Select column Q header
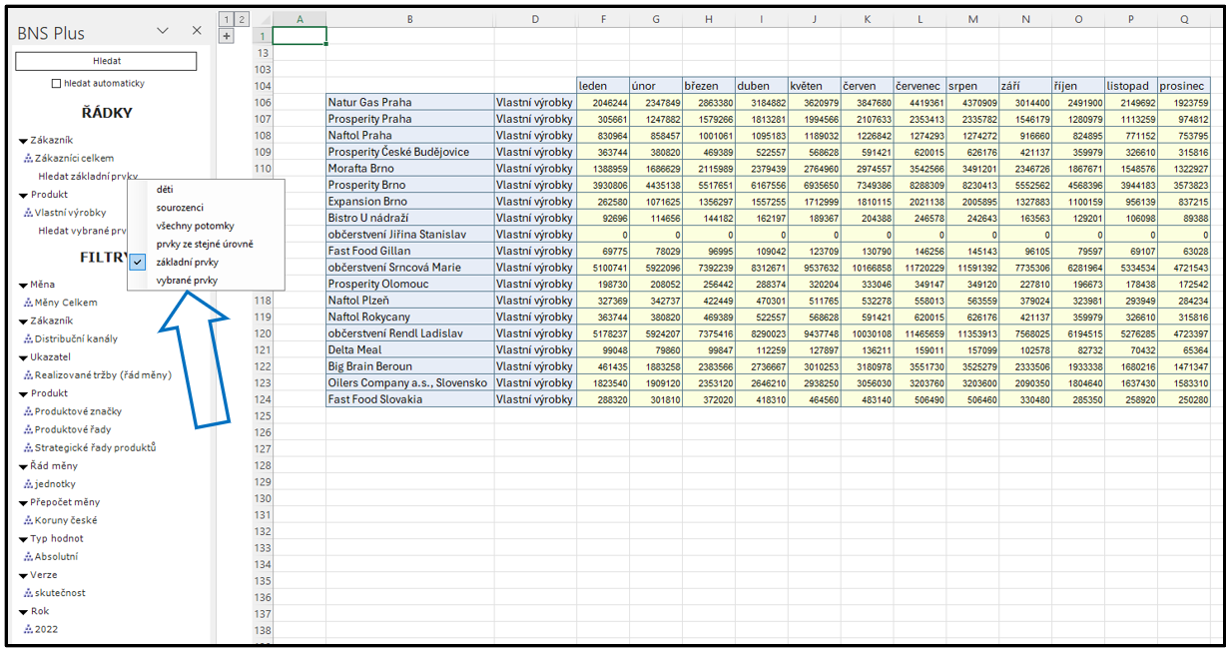Image resolution: width=1226 pixels, height=650 pixels. pos(1184,19)
